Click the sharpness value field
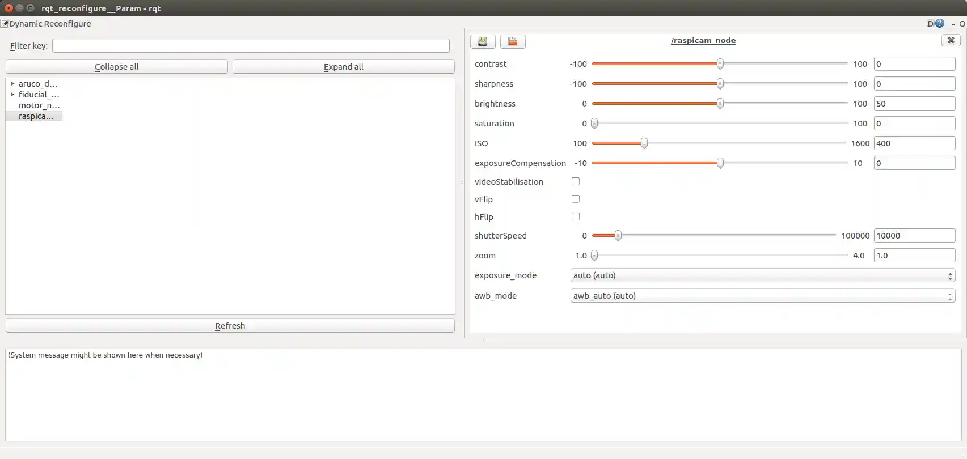The height and width of the screenshot is (459, 967). pos(914,84)
